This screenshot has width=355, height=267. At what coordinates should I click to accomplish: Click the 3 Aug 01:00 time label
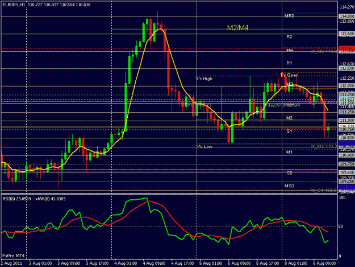point(40,264)
